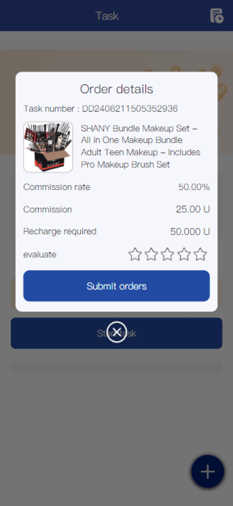Tap the Order details heading
This screenshot has height=506, width=233.
pos(116,89)
